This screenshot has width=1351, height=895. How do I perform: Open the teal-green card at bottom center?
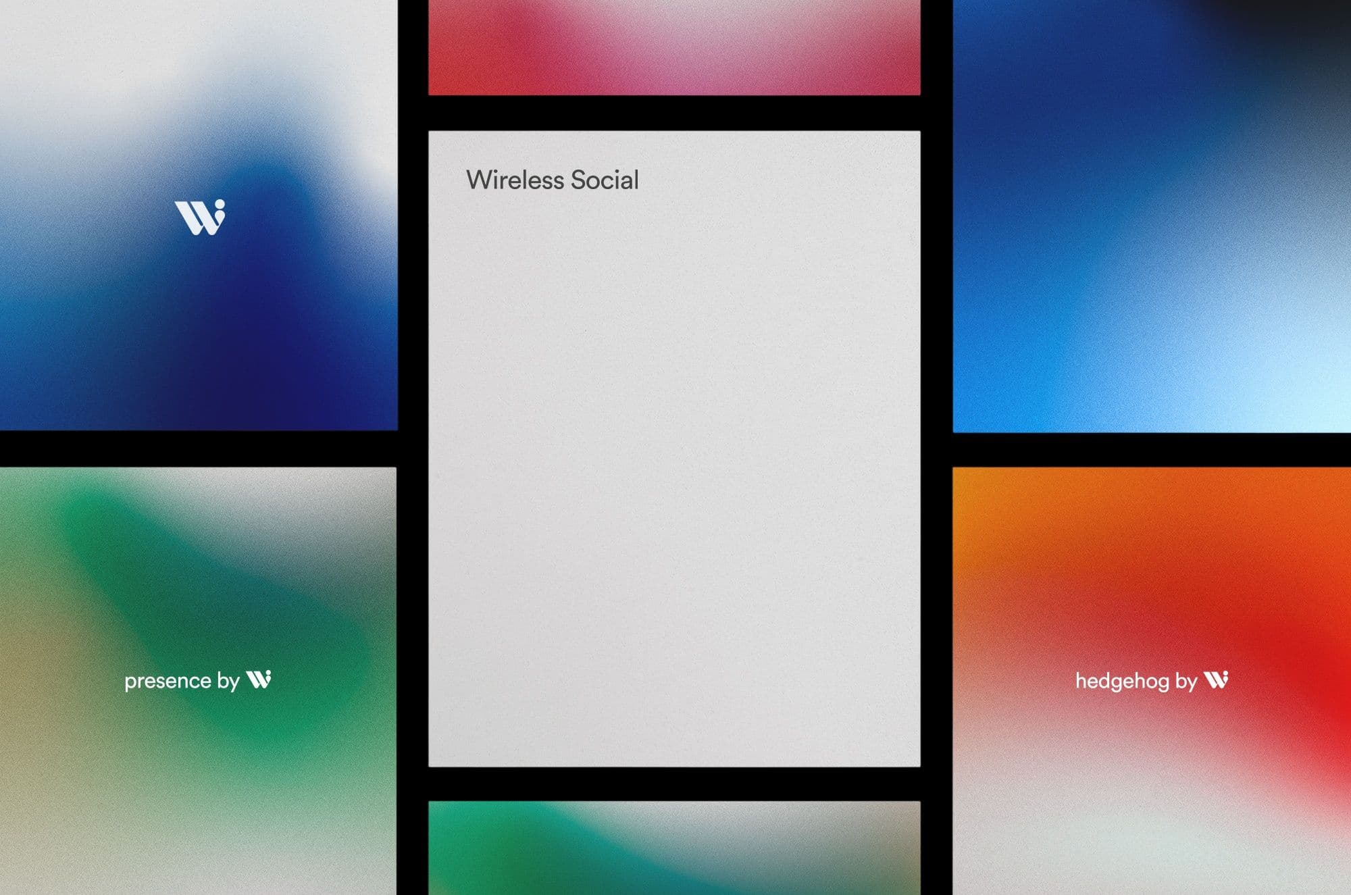pyautogui.click(x=674, y=848)
